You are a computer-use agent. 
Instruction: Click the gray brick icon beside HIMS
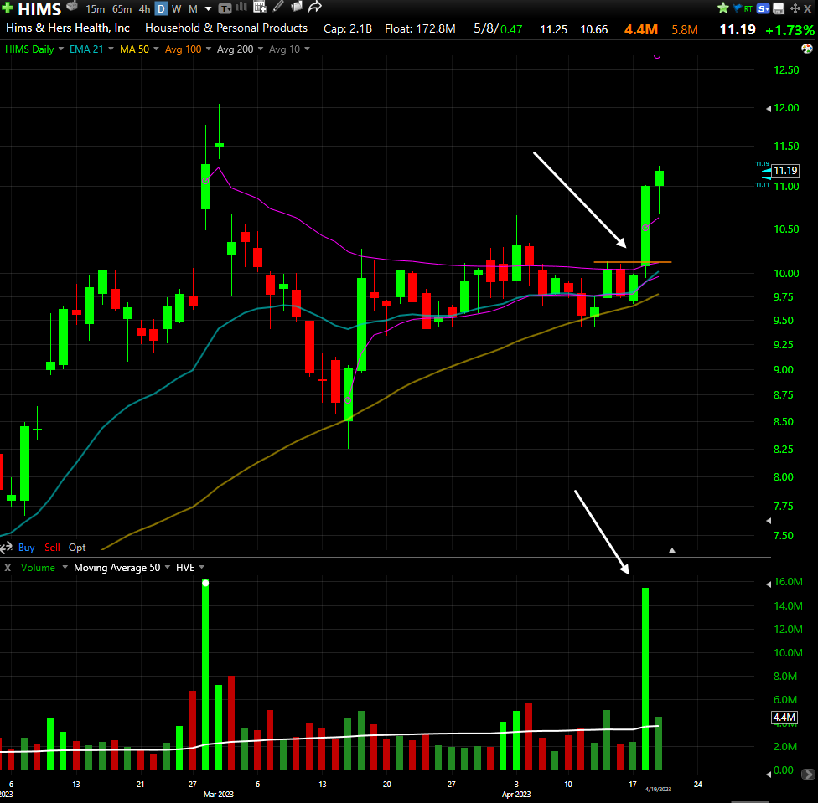72,6
